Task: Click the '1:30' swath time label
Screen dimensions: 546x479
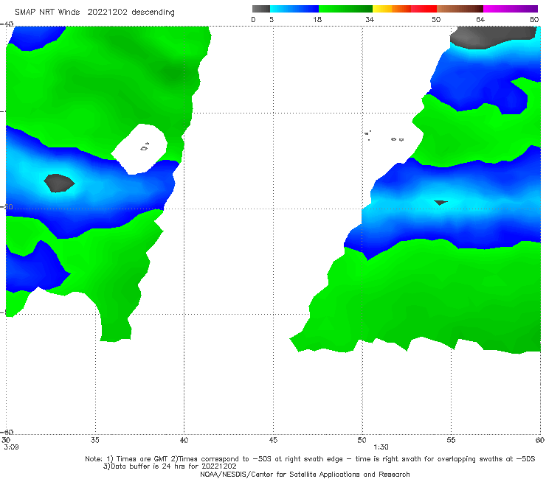Action: pos(381,447)
